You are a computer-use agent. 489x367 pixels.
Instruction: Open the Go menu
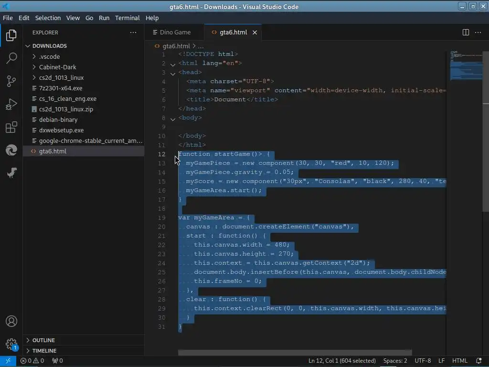[x=89, y=18]
